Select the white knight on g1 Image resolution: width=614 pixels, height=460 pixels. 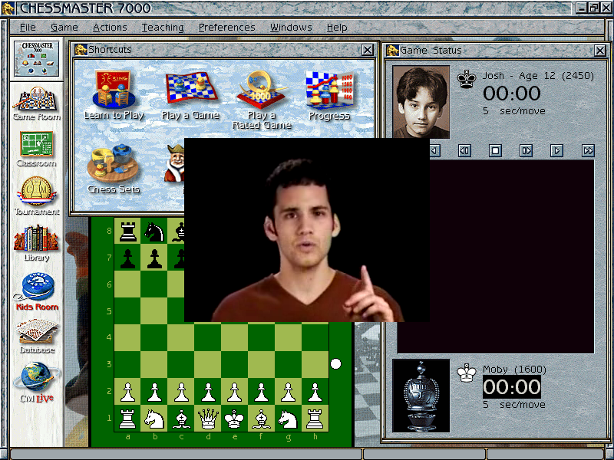pyautogui.click(x=288, y=418)
